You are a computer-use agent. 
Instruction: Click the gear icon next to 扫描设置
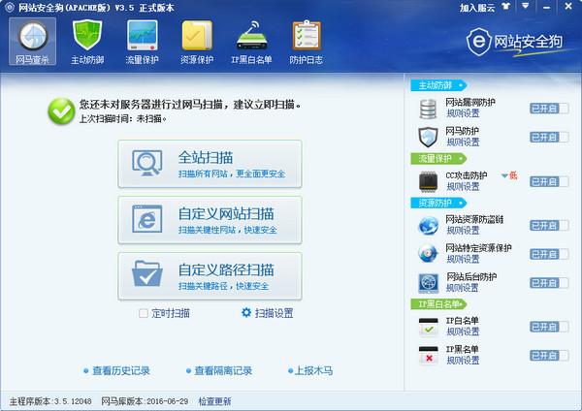[x=246, y=313]
